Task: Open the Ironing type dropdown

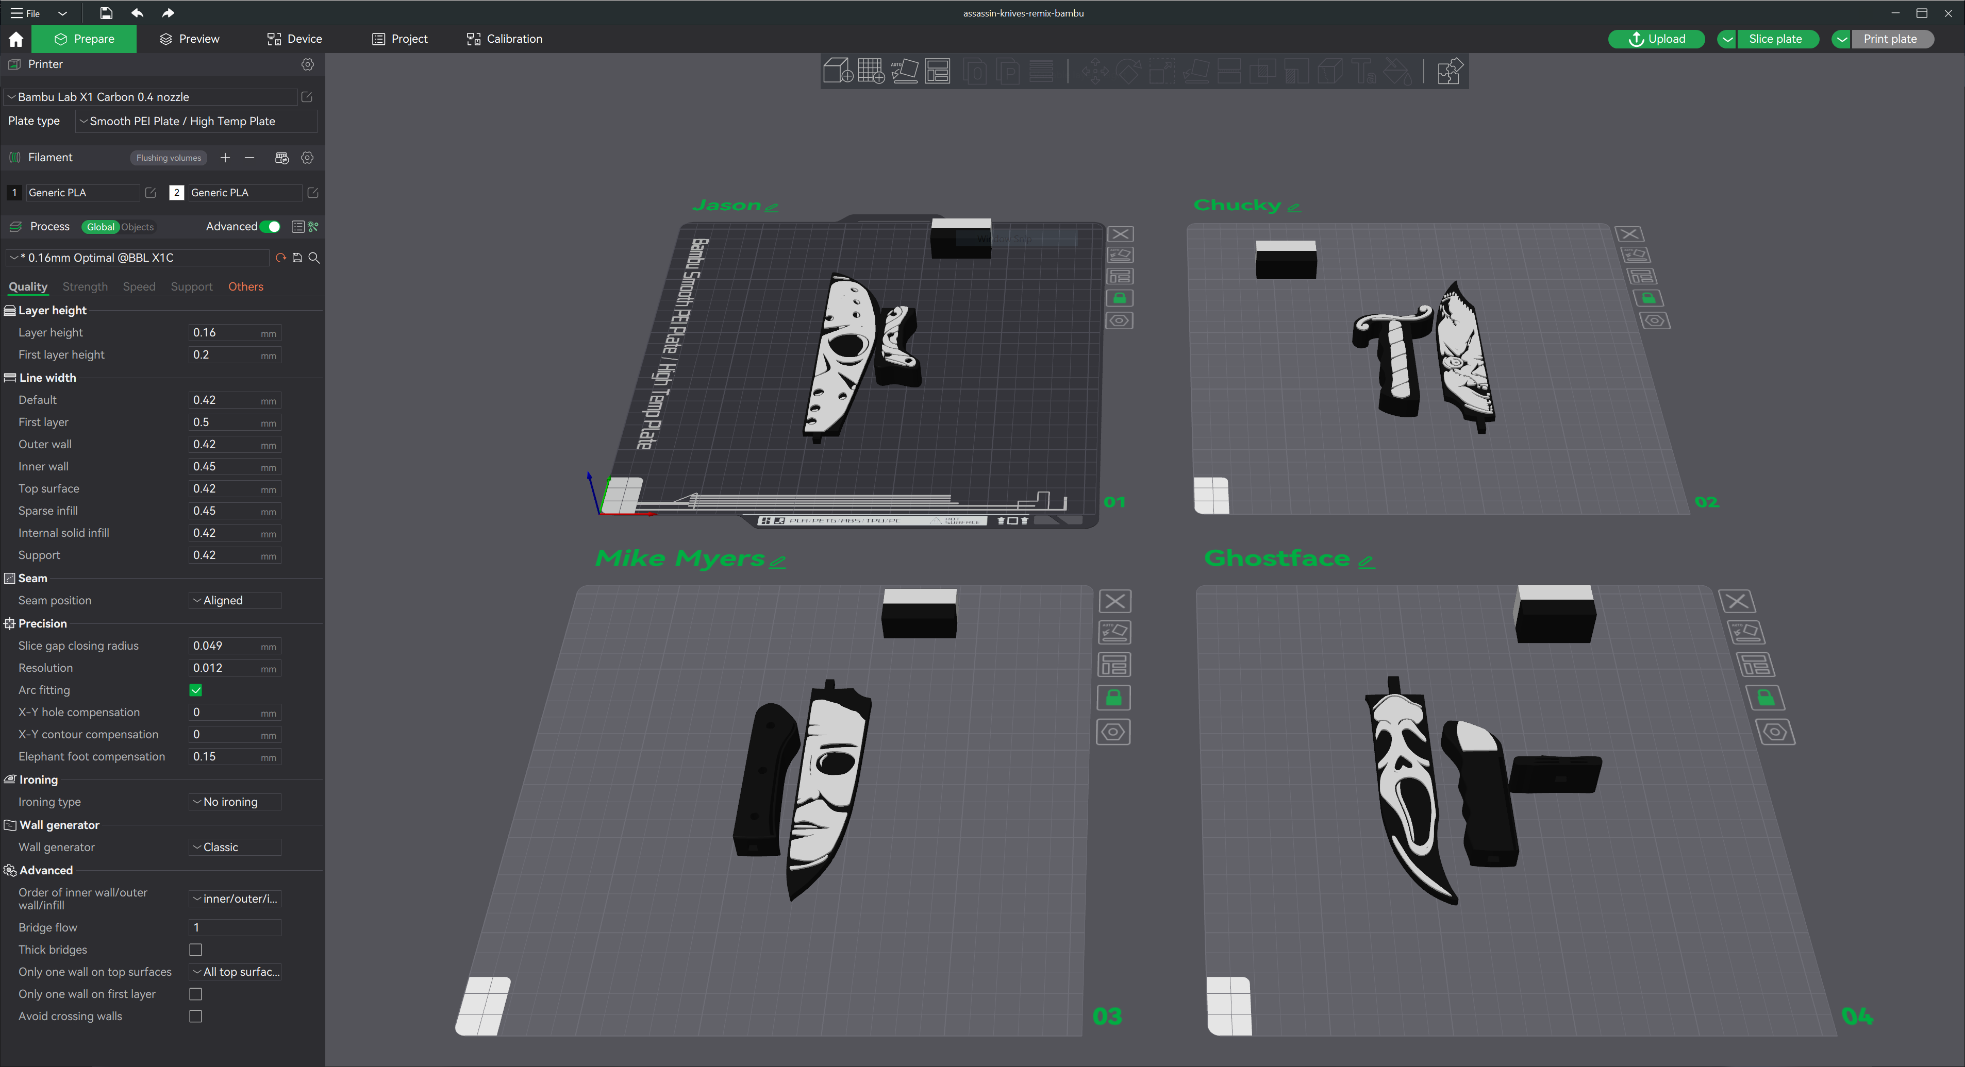Action: [234, 801]
